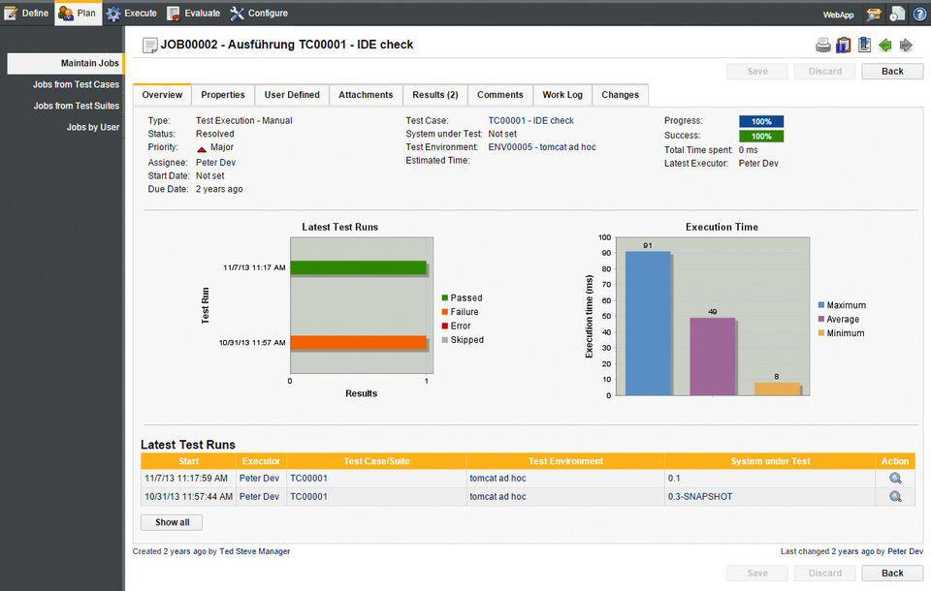Open ENV00005 - tomcat ad hoc link

pyautogui.click(x=542, y=147)
